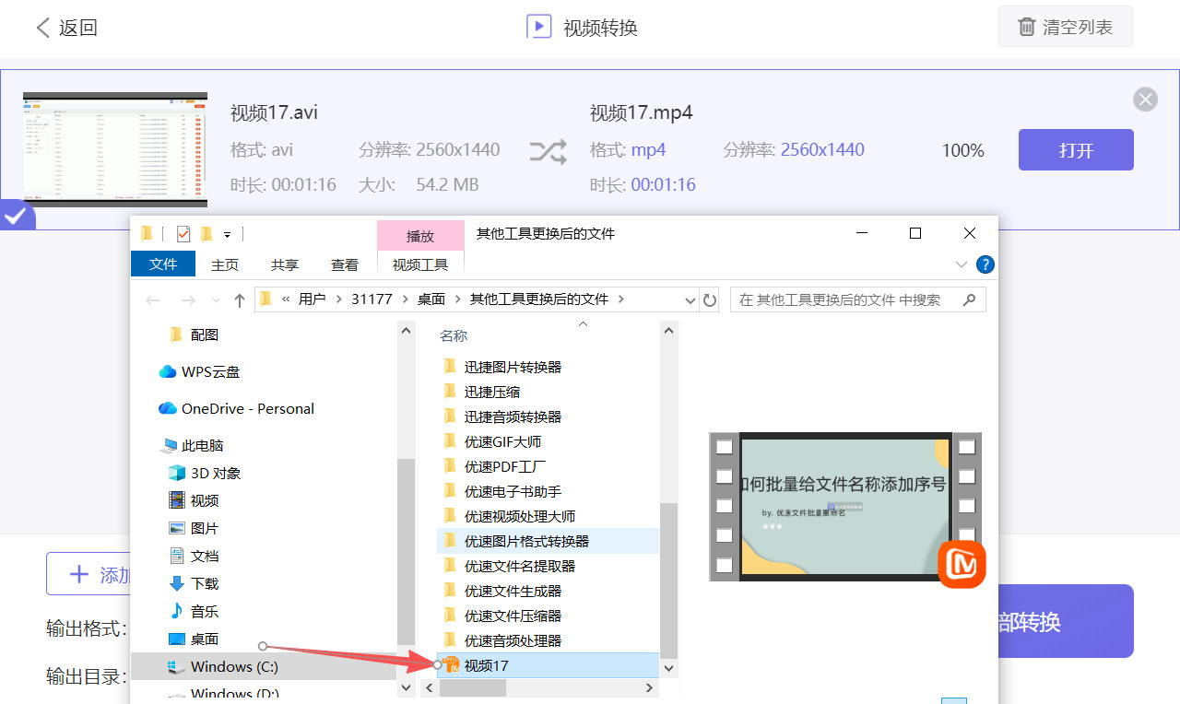Screen dimensions: 1180x704
Task: Click the shuffle conversion arrows icon
Action: tap(548, 152)
